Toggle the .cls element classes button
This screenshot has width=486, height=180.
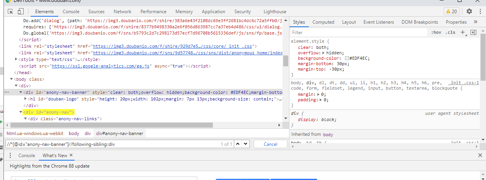(450, 33)
